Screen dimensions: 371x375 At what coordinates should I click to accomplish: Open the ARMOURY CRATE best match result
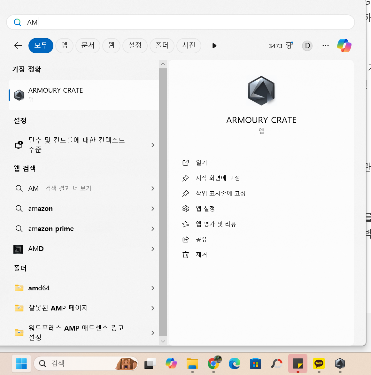pyautogui.click(x=83, y=95)
